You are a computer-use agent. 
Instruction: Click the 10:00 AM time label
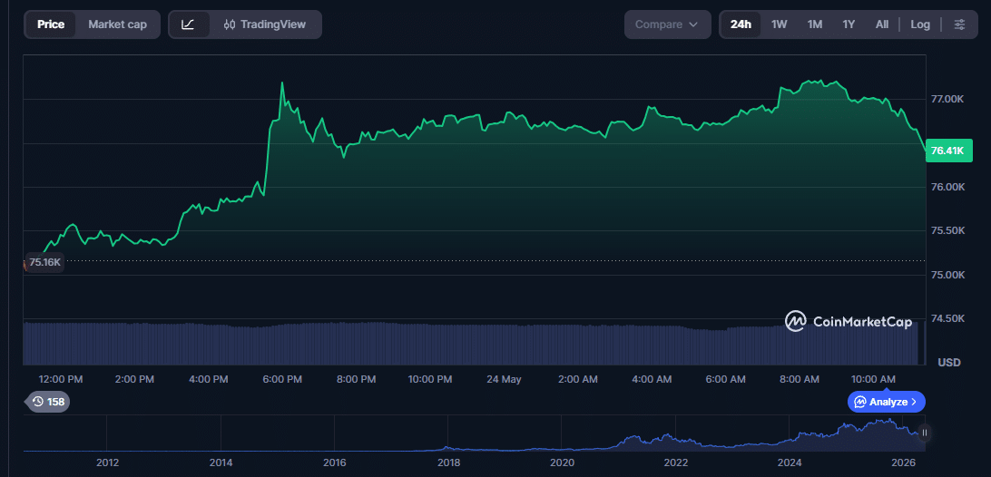pyautogui.click(x=873, y=379)
